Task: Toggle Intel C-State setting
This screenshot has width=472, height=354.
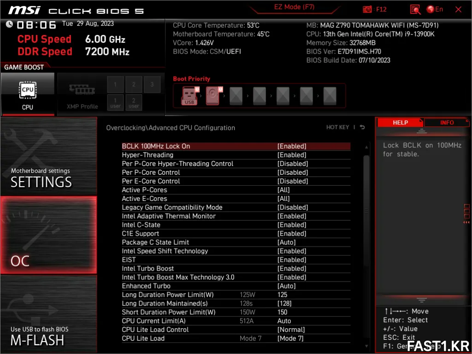Action: pos(236,225)
